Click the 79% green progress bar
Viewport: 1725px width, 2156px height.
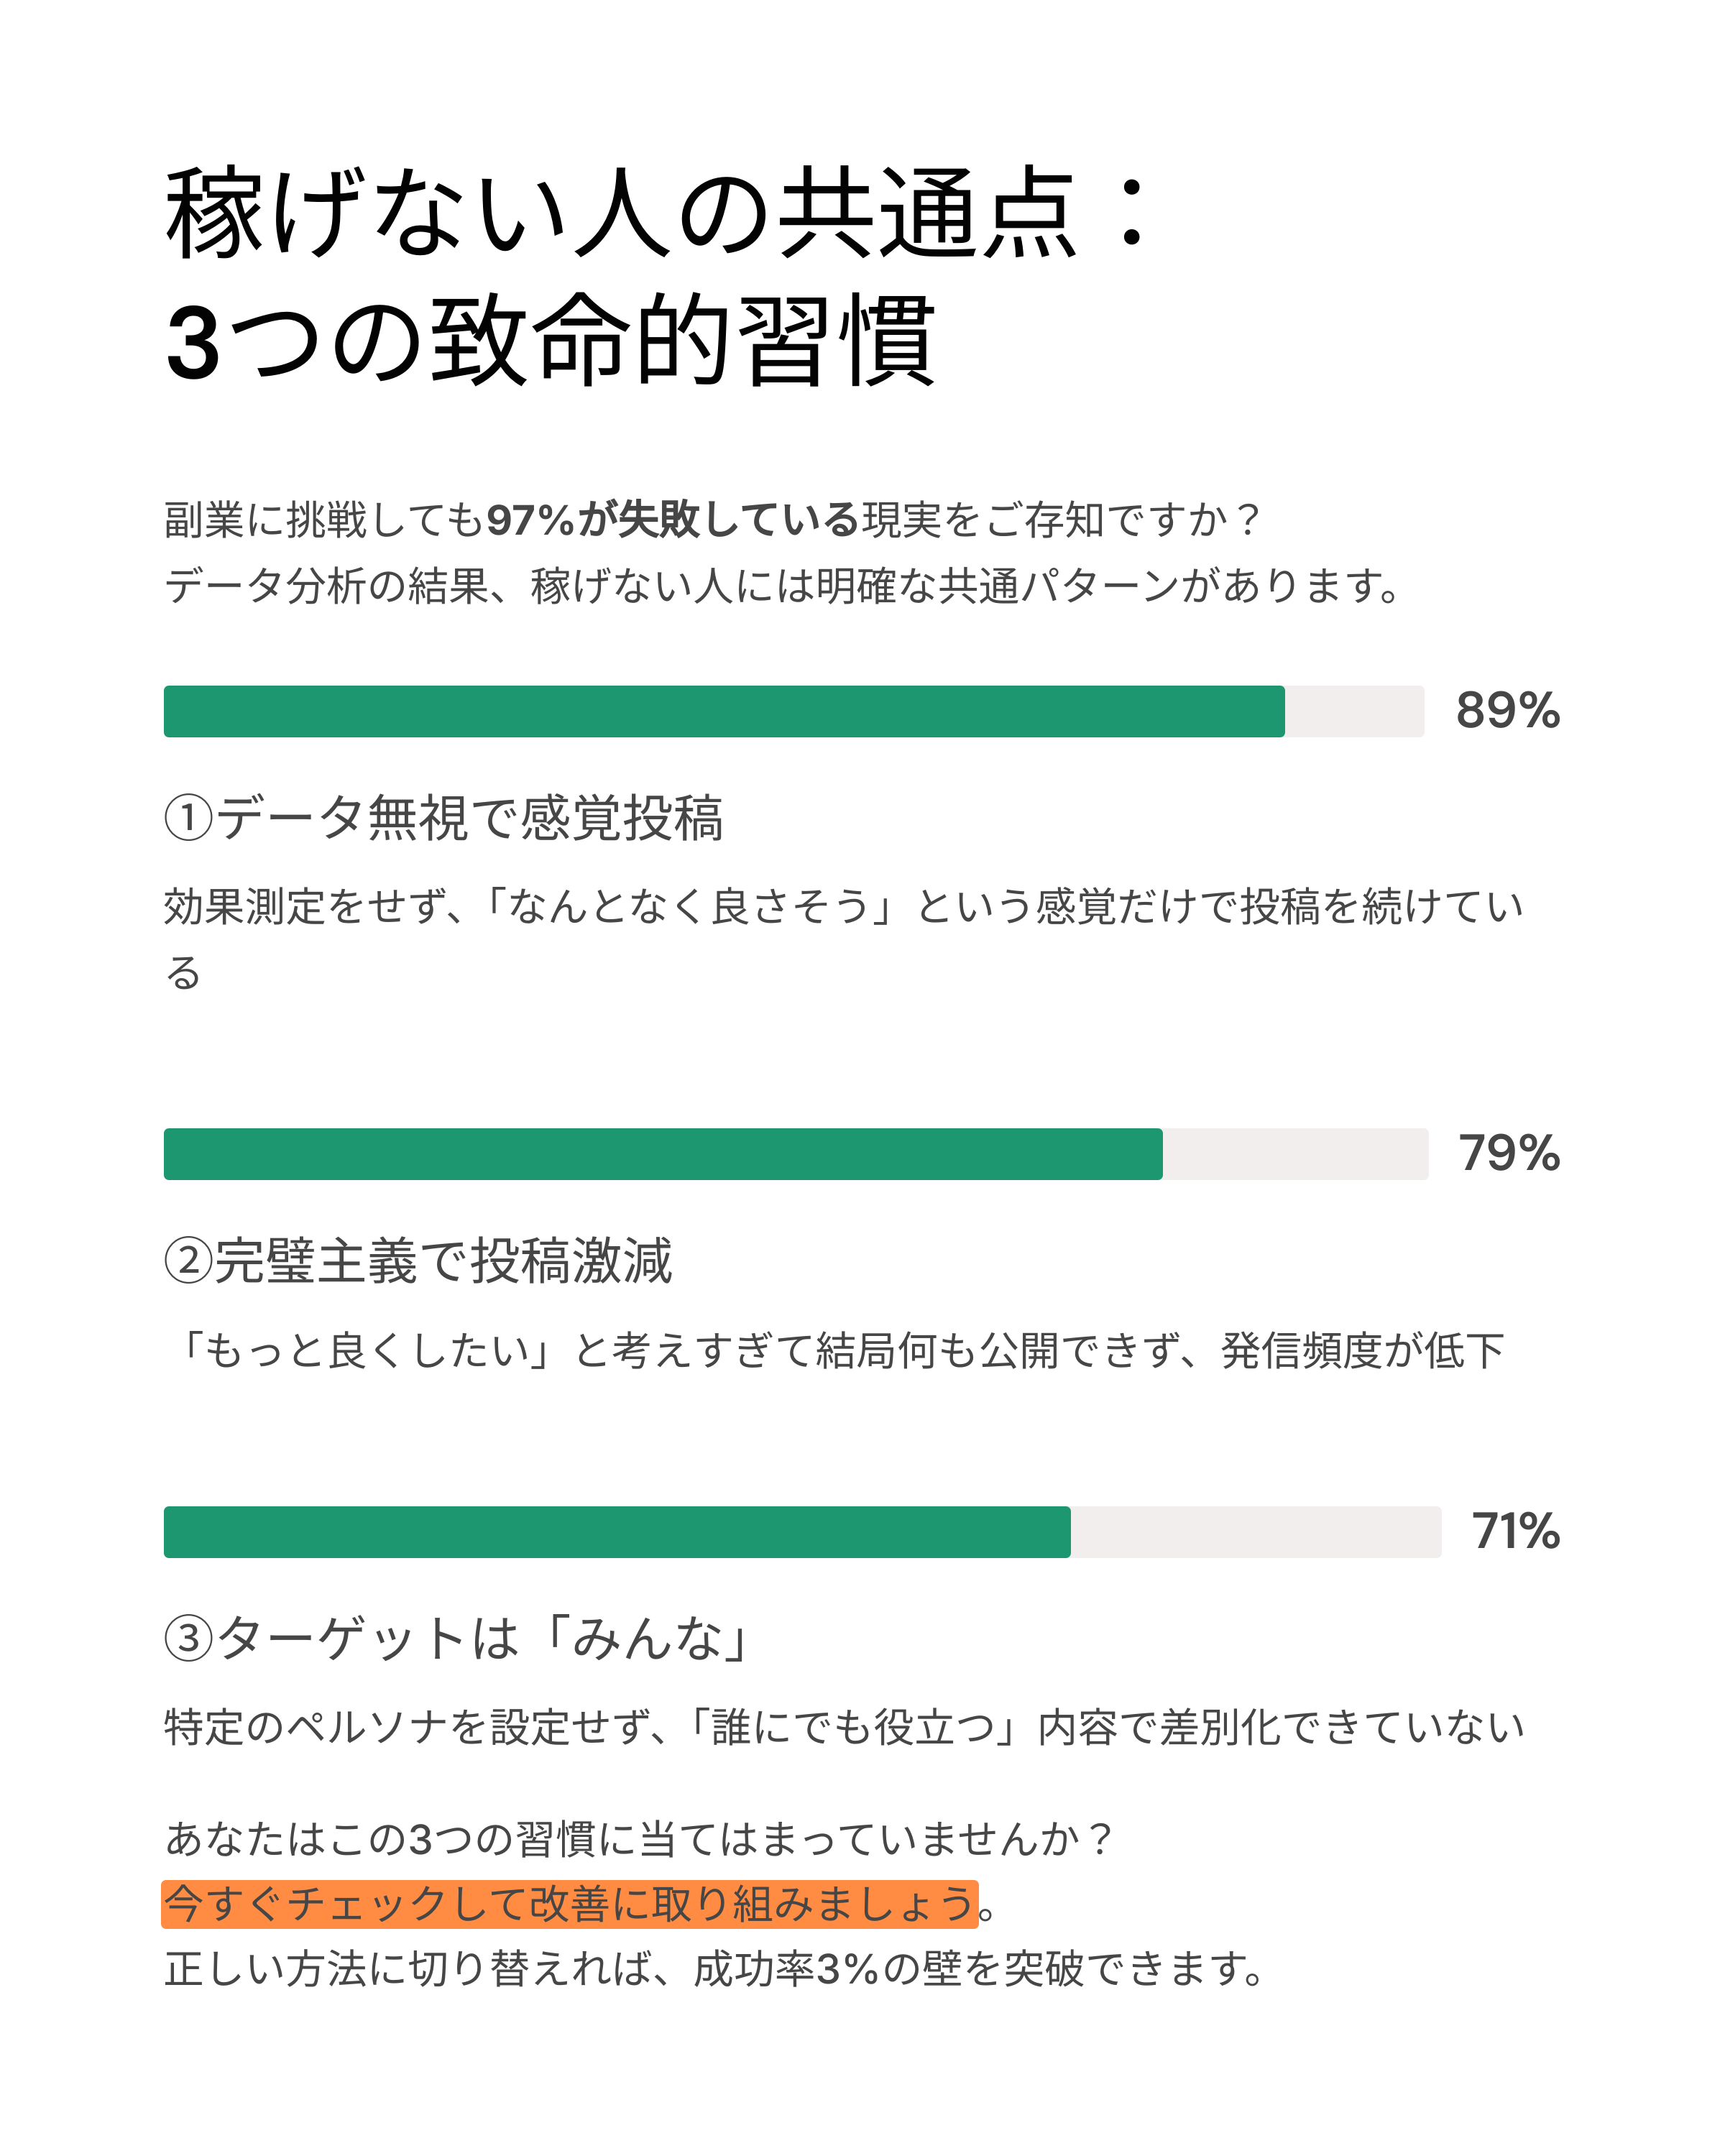(663, 1154)
